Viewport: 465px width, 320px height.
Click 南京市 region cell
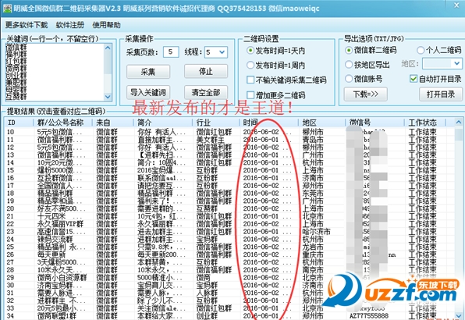point(313,270)
